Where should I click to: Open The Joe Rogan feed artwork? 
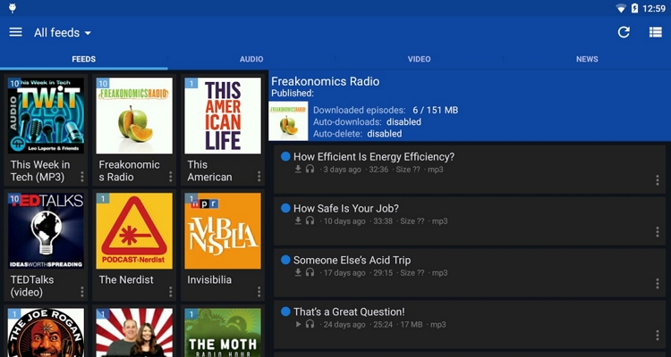(x=46, y=333)
